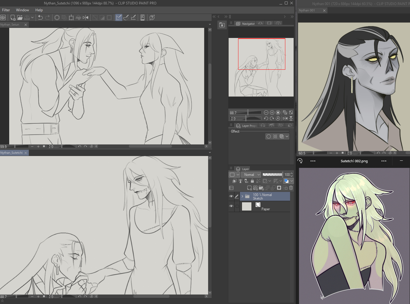Open the Filter menu
The width and height of the screenshot is (410, 304).
click(6, 10)
